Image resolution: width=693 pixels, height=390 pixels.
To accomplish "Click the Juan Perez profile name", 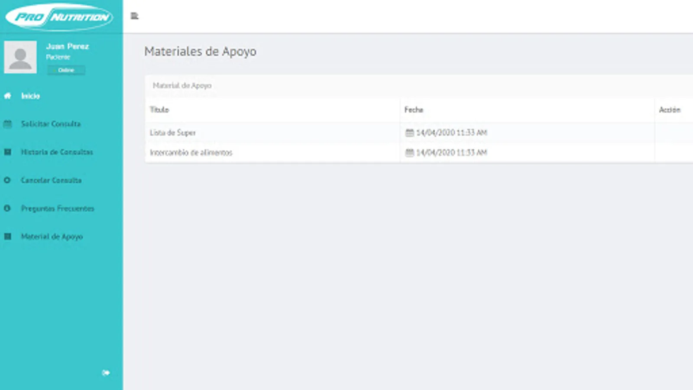I will [x=67, y=46].
